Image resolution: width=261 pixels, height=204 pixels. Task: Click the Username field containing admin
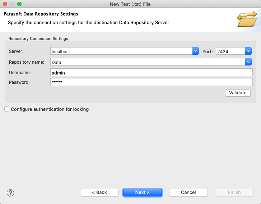pos(152,72)
